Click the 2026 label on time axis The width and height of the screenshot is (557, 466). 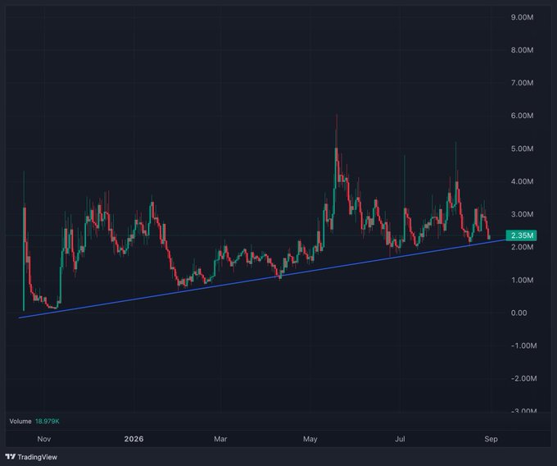tap(134, 439)
